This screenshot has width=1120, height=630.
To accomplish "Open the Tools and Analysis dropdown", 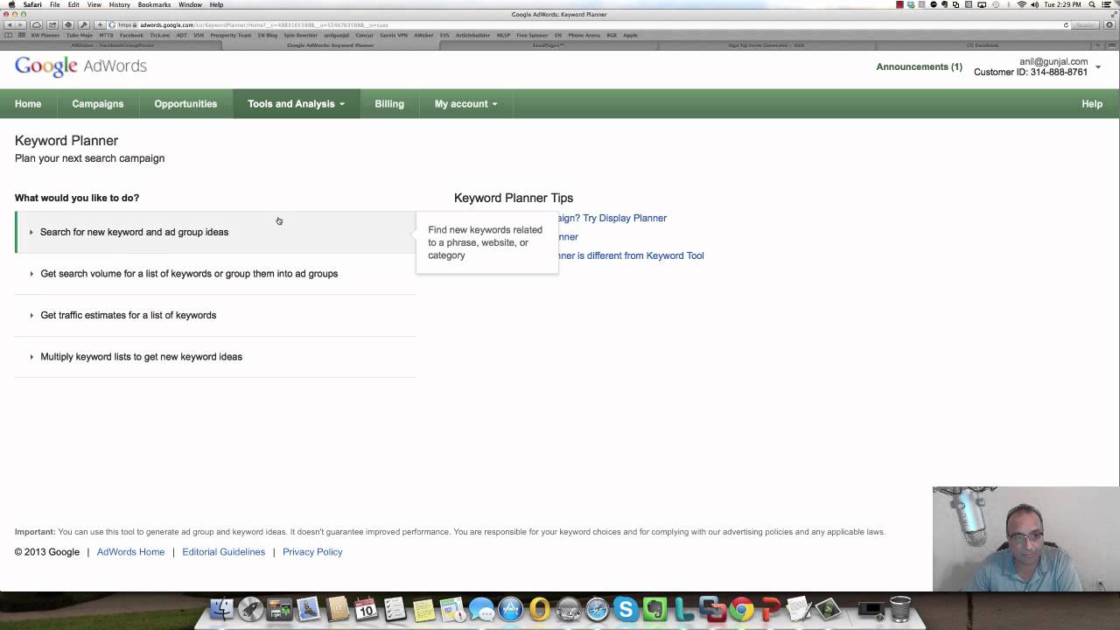I will 296,103.
